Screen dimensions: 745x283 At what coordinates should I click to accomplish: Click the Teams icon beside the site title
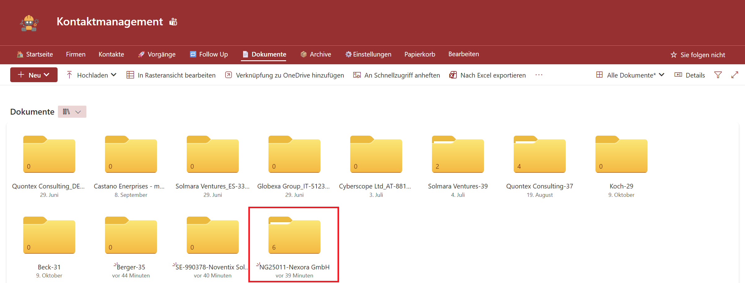173,22
